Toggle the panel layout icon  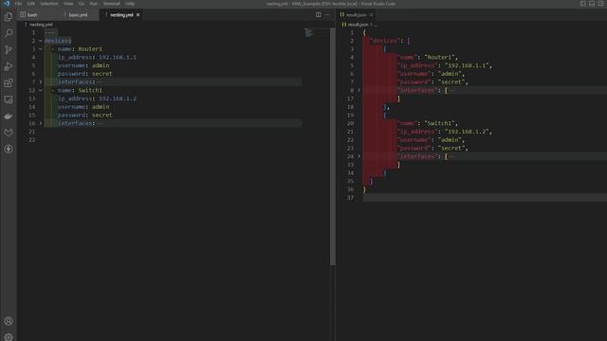(x=592, y=4)
